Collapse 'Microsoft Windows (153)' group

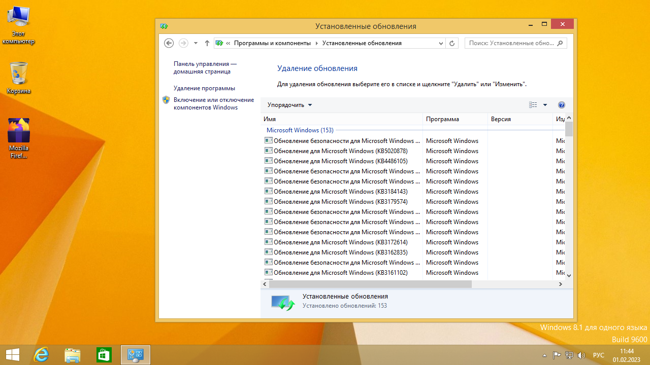[x=300, y=130]
